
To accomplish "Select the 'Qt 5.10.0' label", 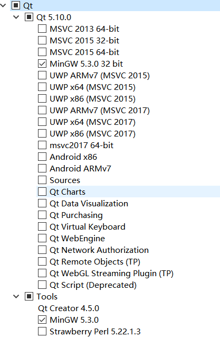I will [54, 17].
